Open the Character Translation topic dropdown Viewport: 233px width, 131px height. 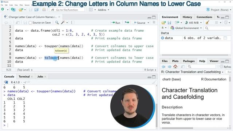pos(192,72)
